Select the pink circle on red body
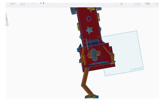166x106 pixels. point(89,19)
